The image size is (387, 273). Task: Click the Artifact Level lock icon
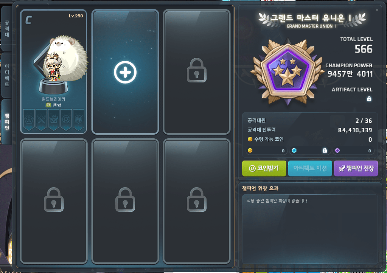pos(369,99)
